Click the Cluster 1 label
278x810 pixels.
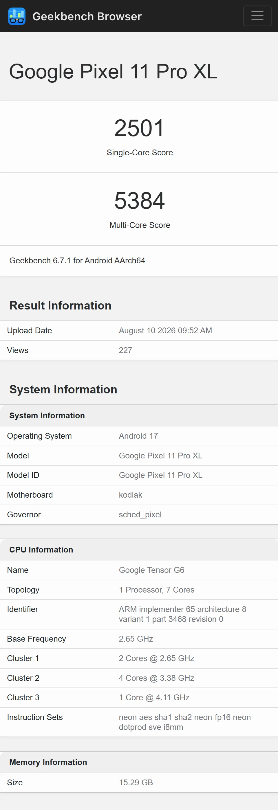23,658
